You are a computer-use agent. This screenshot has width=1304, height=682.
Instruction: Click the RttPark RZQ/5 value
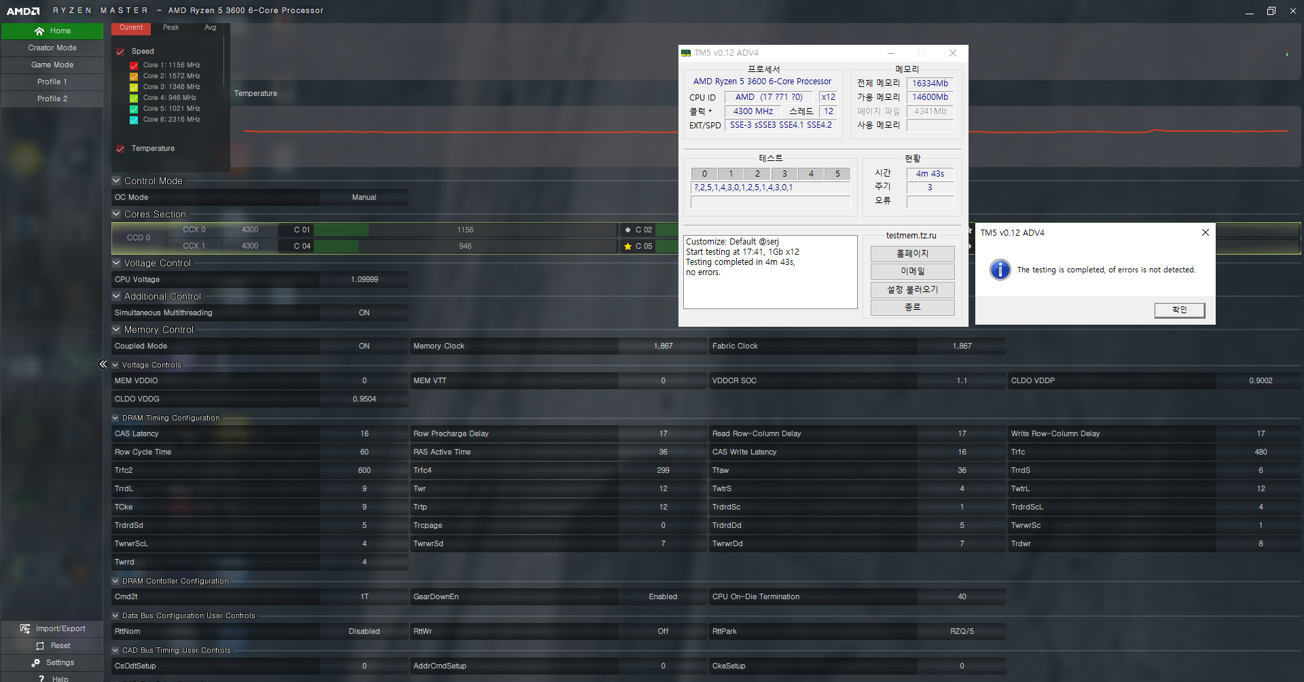tap(962, 632)
